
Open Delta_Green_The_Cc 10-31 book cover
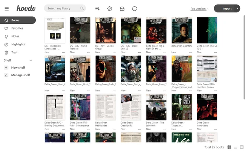coord(207,30)
